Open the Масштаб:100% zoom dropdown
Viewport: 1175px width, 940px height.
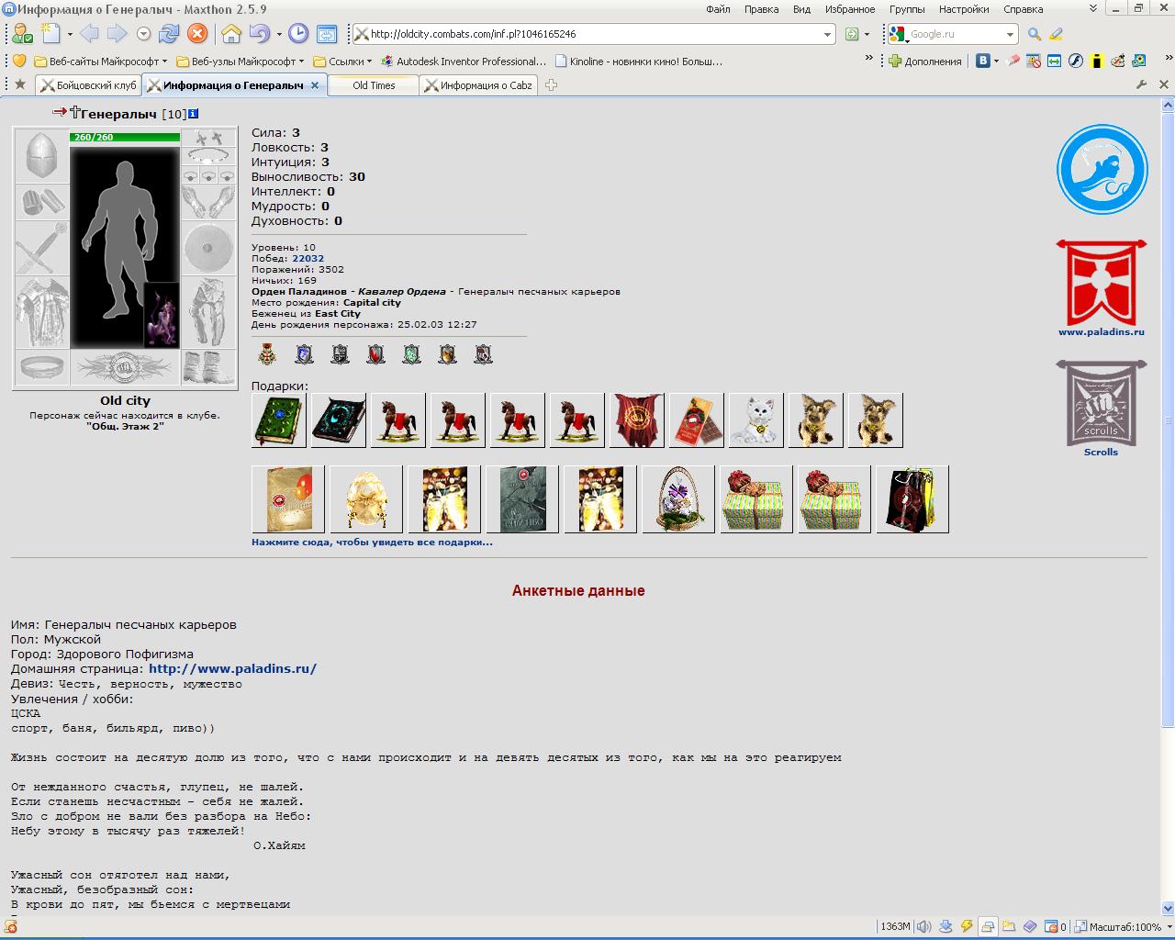coord(1124,927)
